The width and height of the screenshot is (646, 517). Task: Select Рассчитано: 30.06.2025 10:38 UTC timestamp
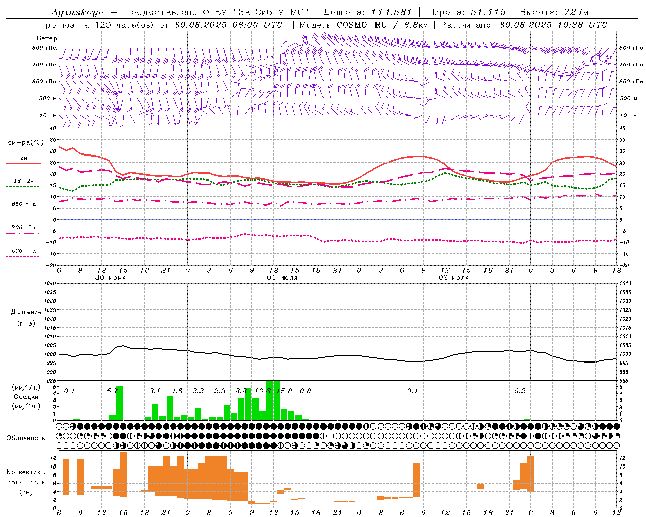pos(524,25)
